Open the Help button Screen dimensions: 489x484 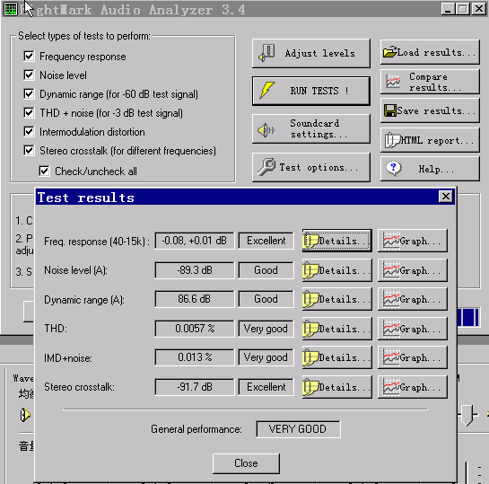[430, 169]
